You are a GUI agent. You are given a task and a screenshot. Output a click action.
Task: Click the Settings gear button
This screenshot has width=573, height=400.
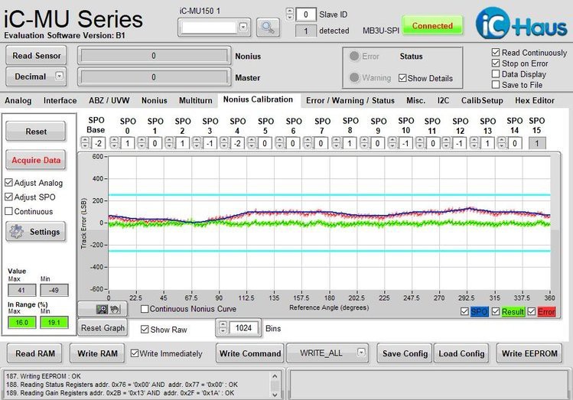pyautogui.click(x=36, y=232)
